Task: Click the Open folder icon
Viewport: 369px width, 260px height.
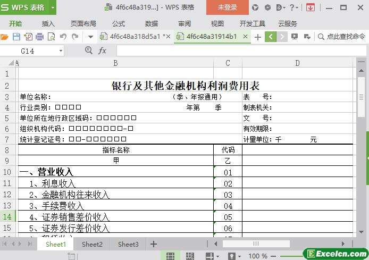Action: tap(5, 37)
